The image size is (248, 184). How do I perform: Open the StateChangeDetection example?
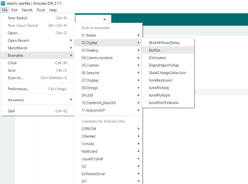tap(168, 73)
